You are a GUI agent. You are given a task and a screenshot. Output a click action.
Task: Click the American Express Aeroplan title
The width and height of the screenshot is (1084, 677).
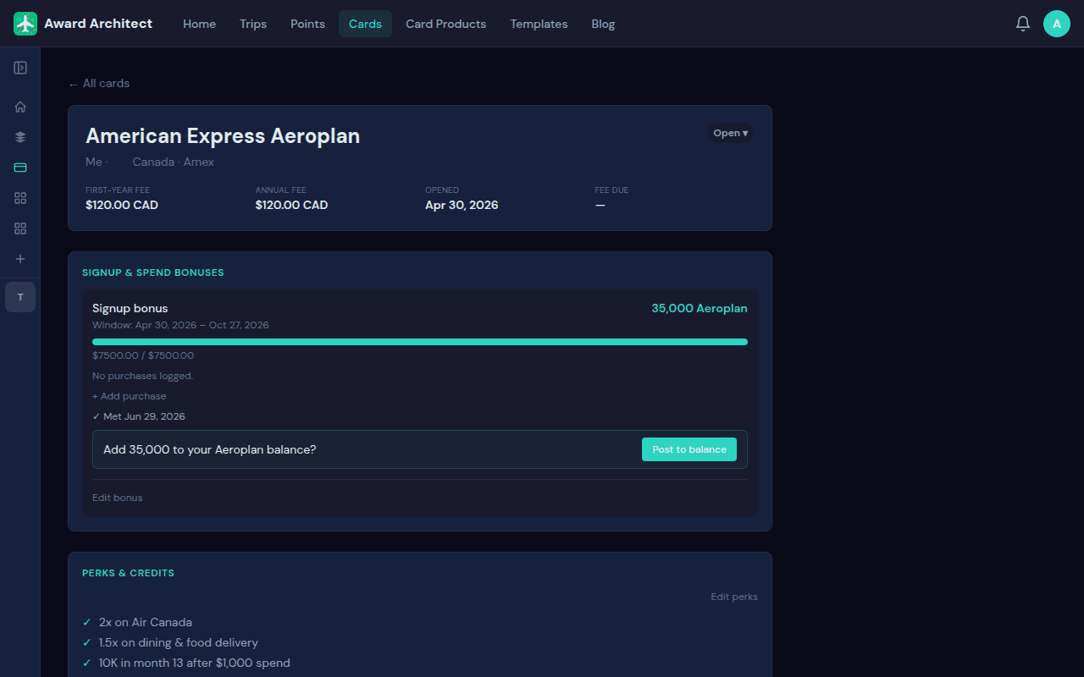point(223,135)
